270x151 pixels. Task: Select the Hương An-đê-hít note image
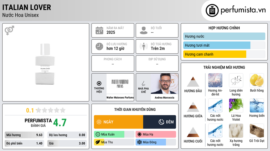[215, 80]
